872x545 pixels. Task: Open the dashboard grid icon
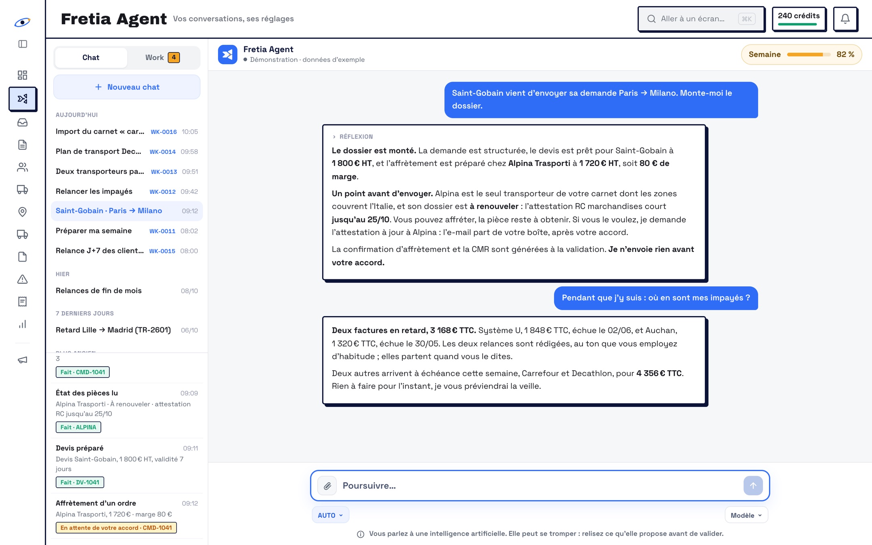[x=23, y=75]
